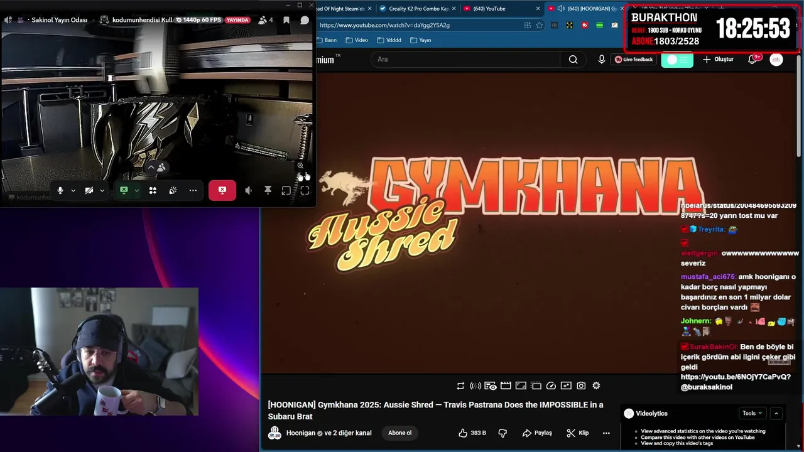This screenshot has height=452, width=804.
Task: Toggle the cinema mode clapperboard icon
Action: [506, 385]
